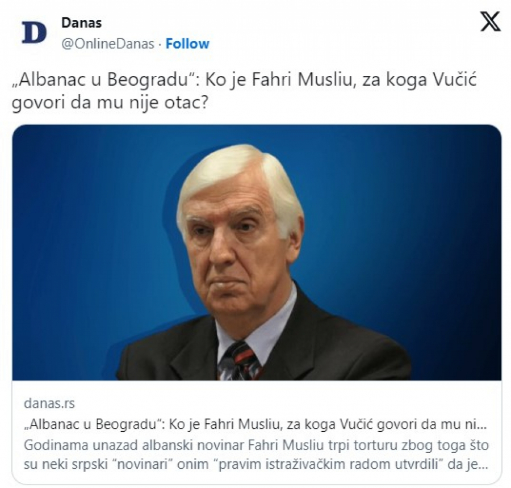Click the blue background of the card image
The image size is (511, 488).
point(407,195)
